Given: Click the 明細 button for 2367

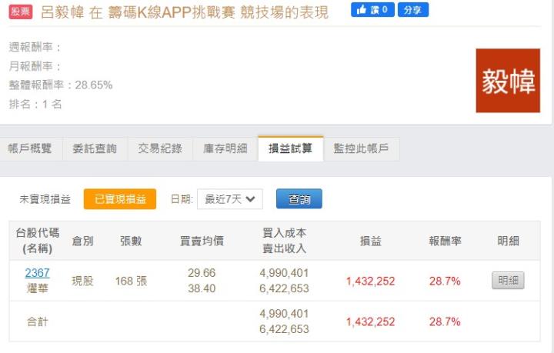Looking at the screenshot, I should (x=508, y=280).
